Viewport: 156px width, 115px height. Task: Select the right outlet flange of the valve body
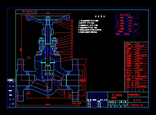[x=75, y=80]
